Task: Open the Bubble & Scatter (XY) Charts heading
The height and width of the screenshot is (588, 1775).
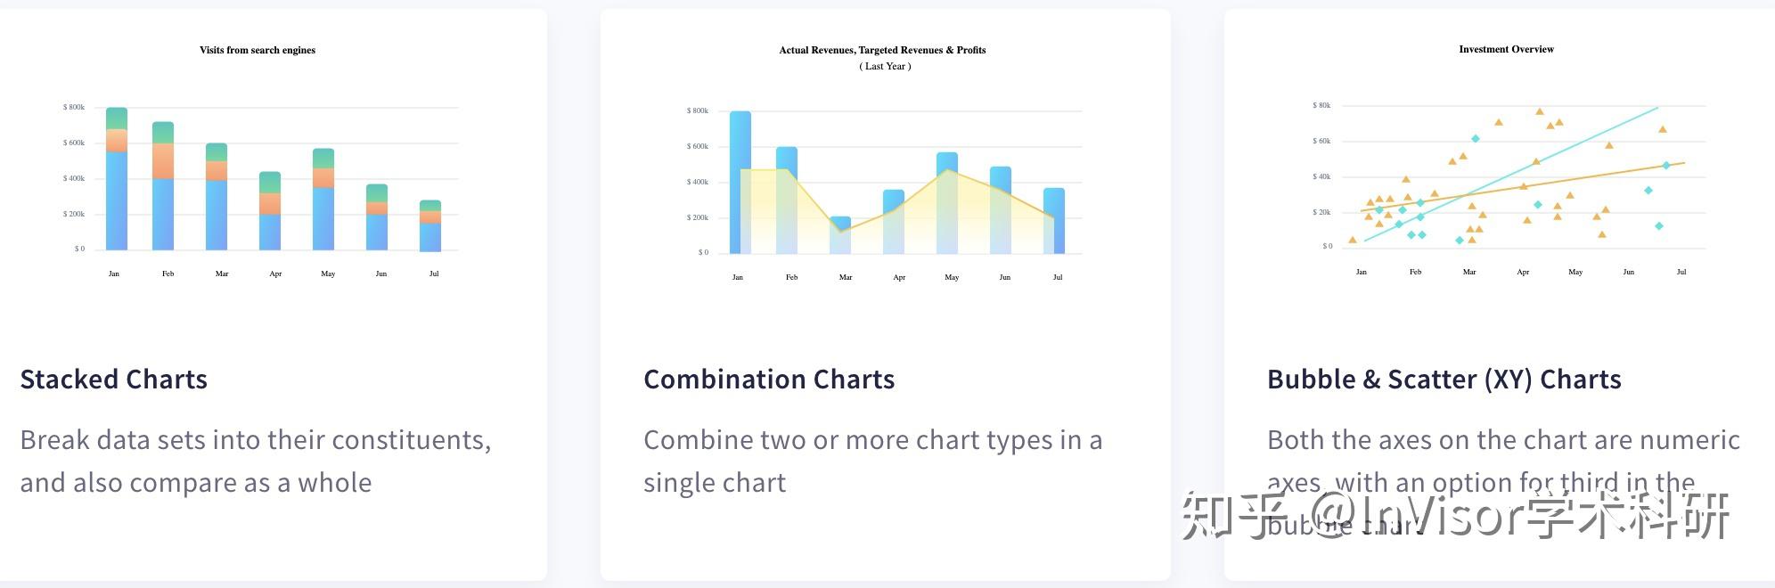Action: 1444,380
